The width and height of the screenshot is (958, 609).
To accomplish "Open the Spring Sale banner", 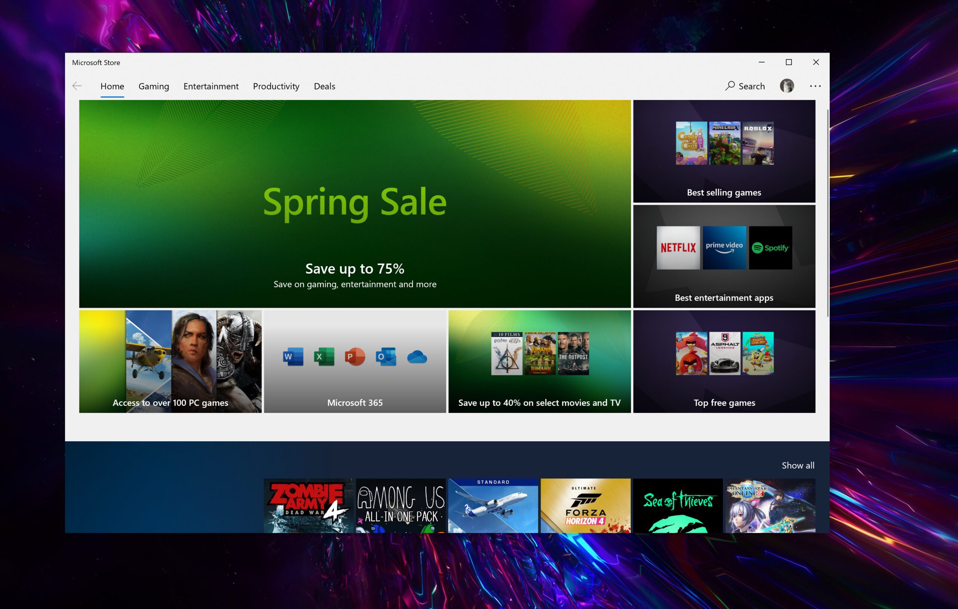I will (x=354, y=203).
